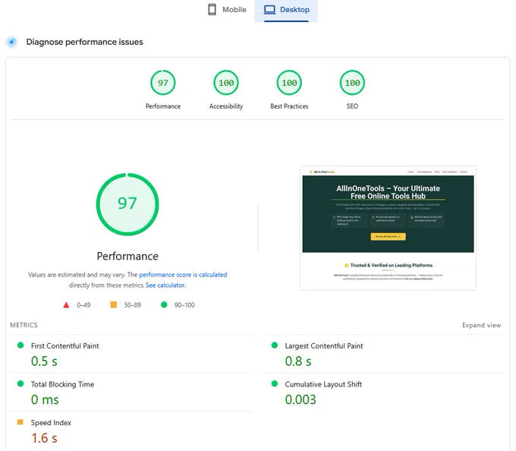Open the Best Practices score gauge
The height and width of the screenshot is (451, 516).
click(x=289, y=83)
